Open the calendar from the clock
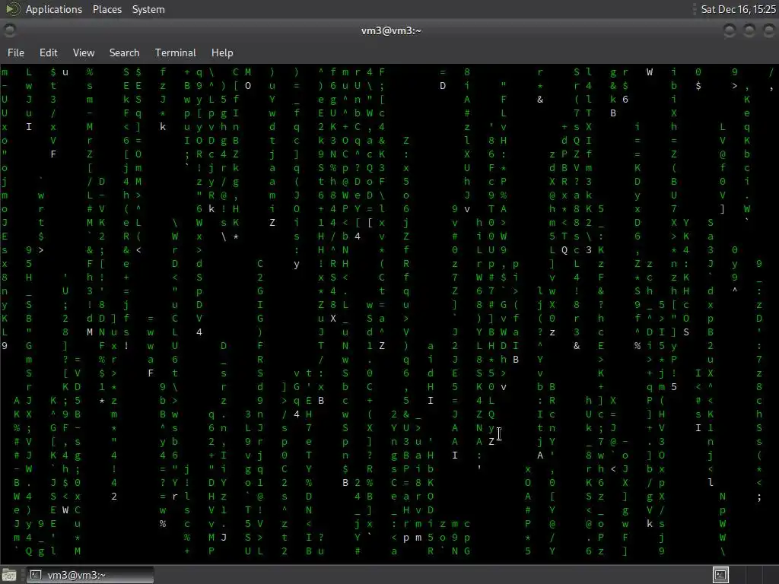Screen dimensions: 779x584 click(738, 9)
